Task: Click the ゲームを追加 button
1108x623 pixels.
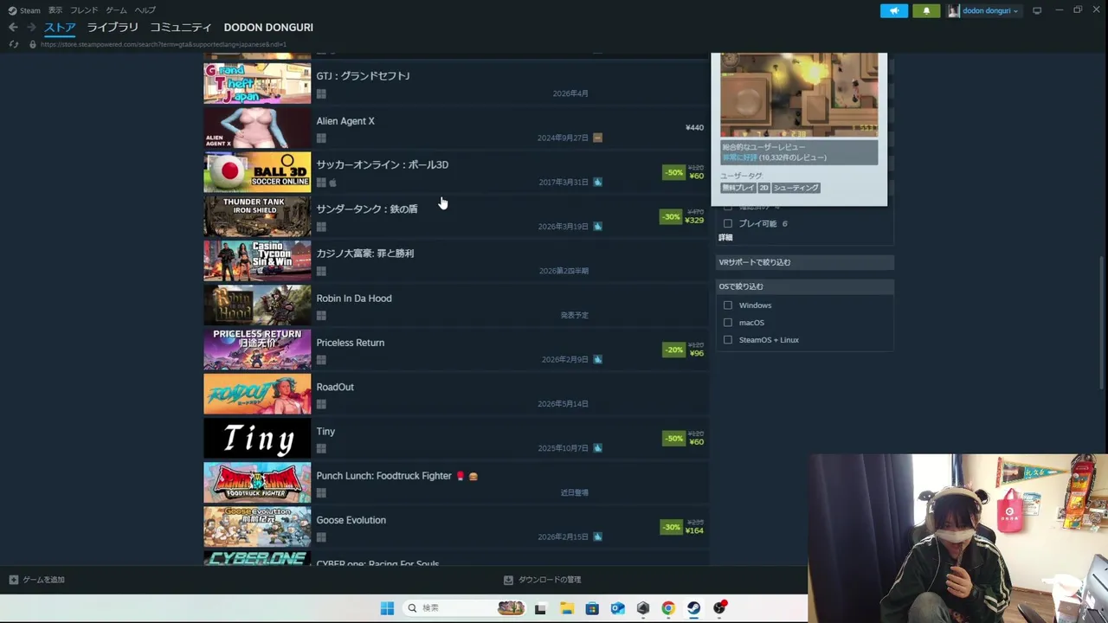Action: (x=37, y=580)
